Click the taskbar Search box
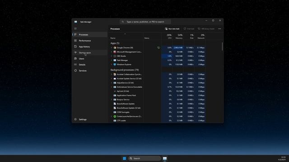The width and height of the screenshot is (289, 162). click(144, 158)
